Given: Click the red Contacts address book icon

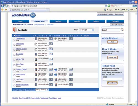Looking at the screenshot, I should (x=15, y=30).
